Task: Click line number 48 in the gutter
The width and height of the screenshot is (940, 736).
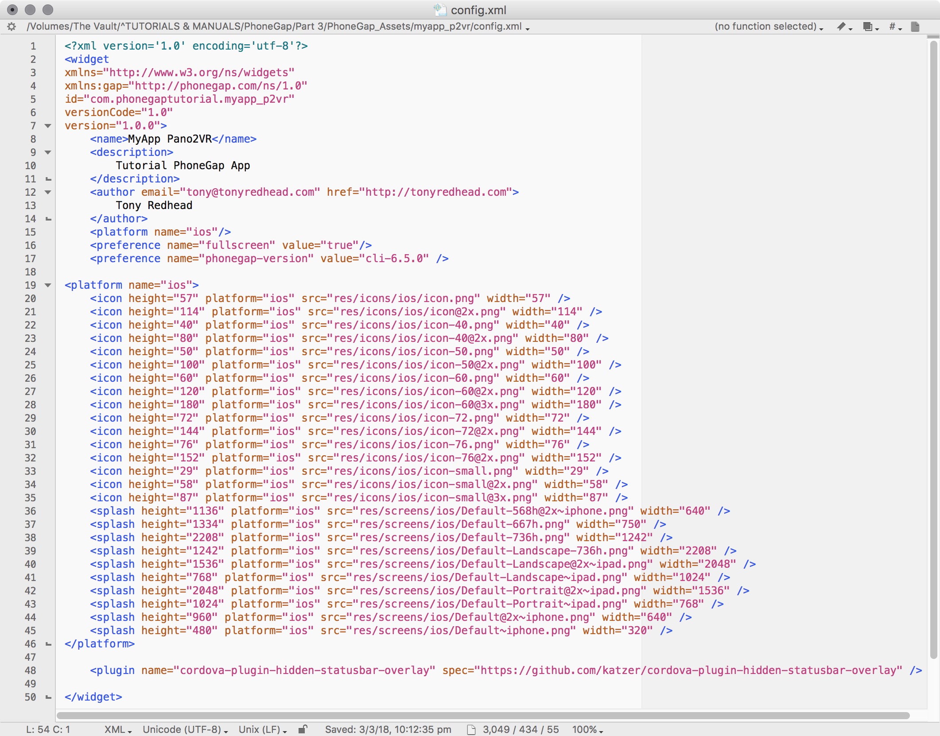Action: tap(30, 670)
